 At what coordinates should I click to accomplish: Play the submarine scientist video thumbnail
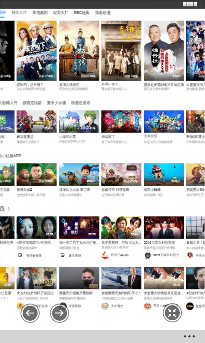coord(121,278)
